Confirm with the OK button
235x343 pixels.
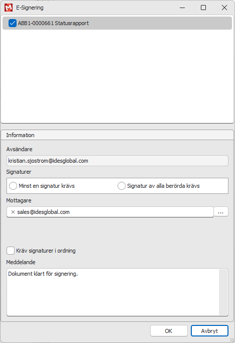point(169,331)
